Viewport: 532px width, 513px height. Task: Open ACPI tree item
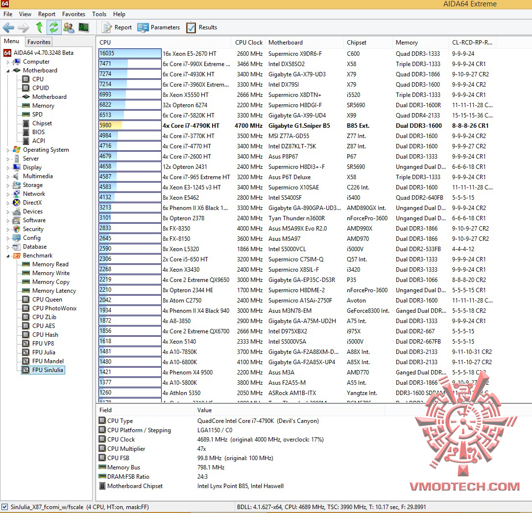[x=38, y=140]
